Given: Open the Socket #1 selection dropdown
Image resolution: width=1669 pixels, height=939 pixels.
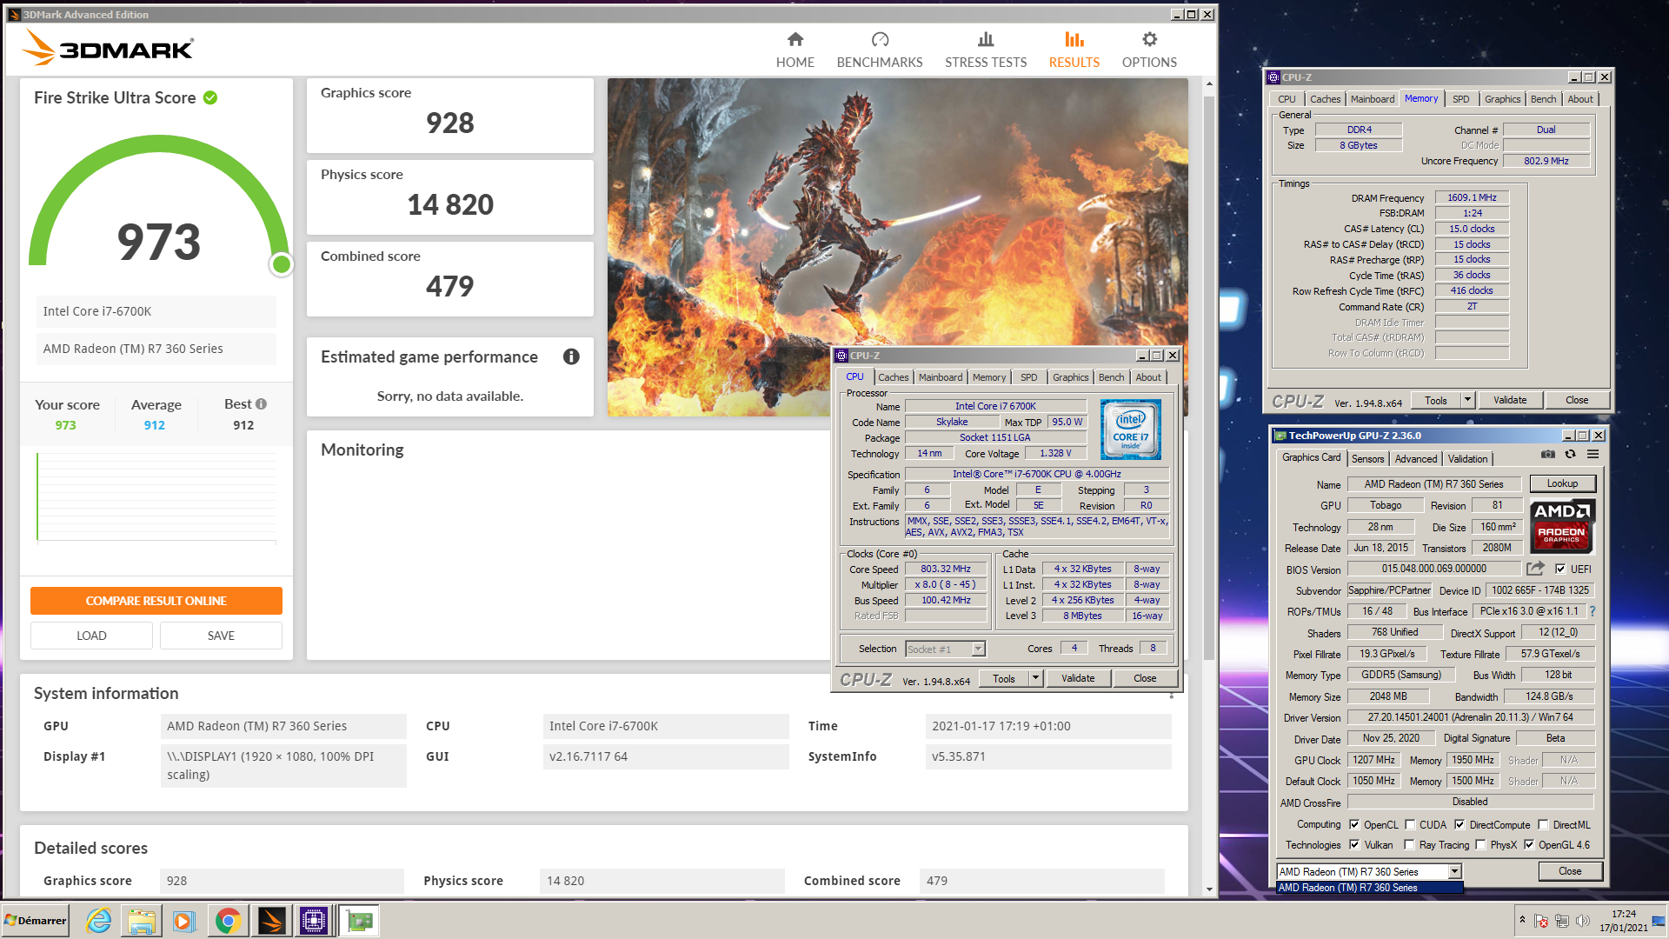Looking at the screenshot, I should [x=978, y=649].
